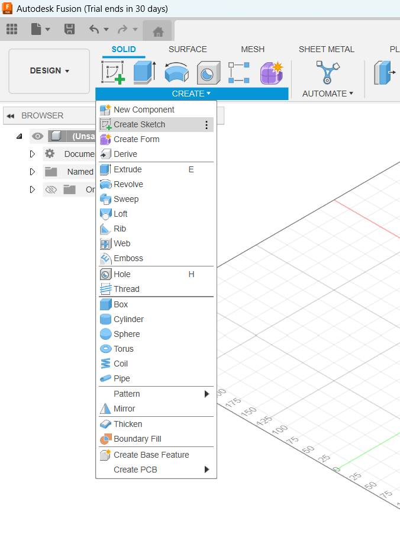Toggle visibility of the root component
400x540 pixels.
tap(37, 136)
